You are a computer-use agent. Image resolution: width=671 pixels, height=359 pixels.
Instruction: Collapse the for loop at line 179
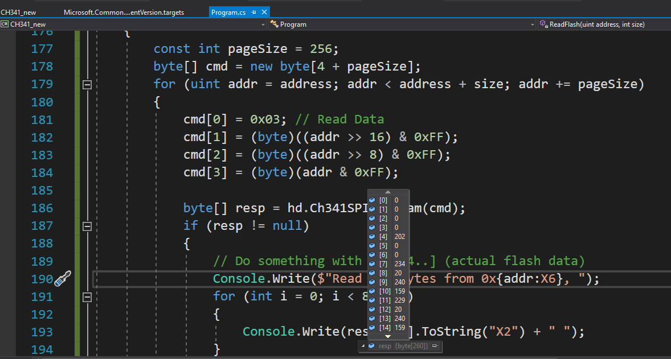point(87,85)
